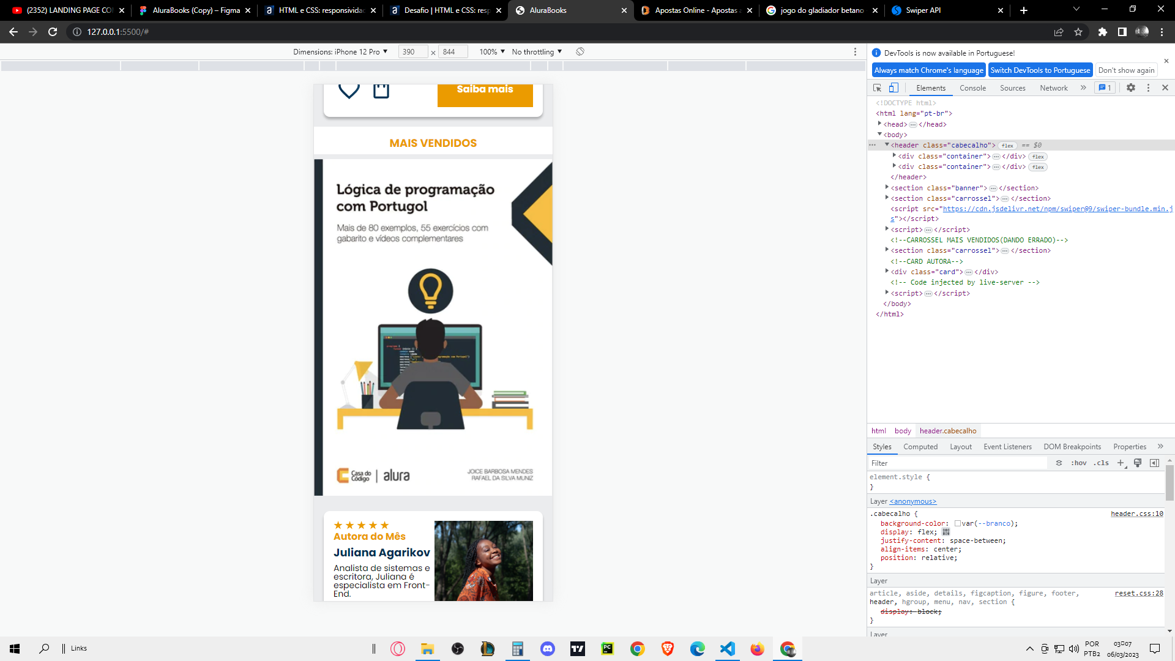This screenshot has width=1175, height=661.
Task: Open the Dimensions iPhone 12 Pro dropdown
Action: pyautogui.click(x=340, y=51)
